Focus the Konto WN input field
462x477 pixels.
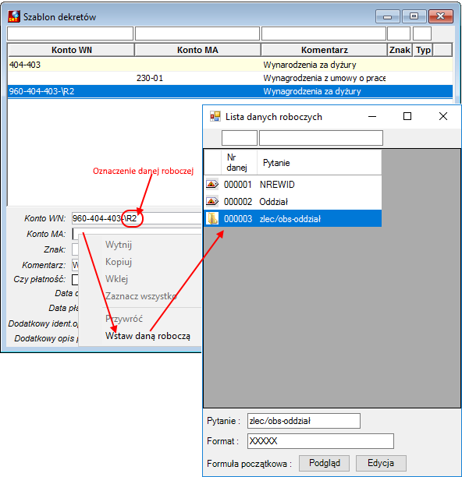pos(137,218)
